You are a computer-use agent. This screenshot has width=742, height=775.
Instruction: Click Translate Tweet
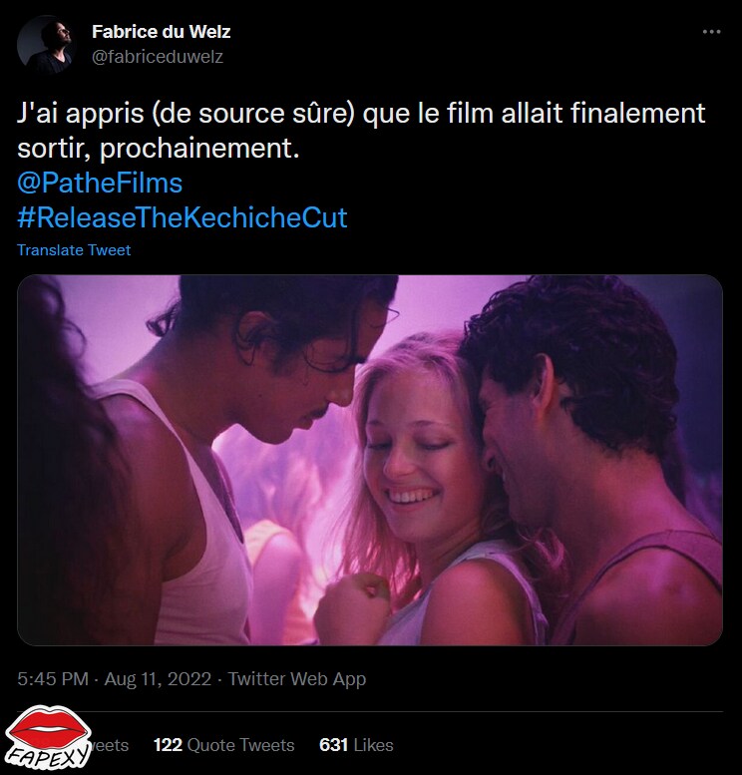(74, 250)
